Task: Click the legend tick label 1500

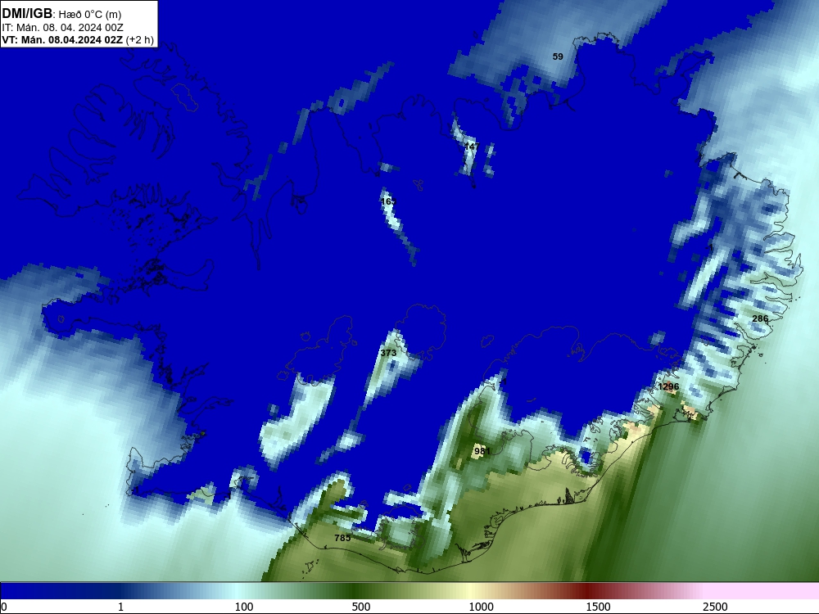Action: click(598, 607)
